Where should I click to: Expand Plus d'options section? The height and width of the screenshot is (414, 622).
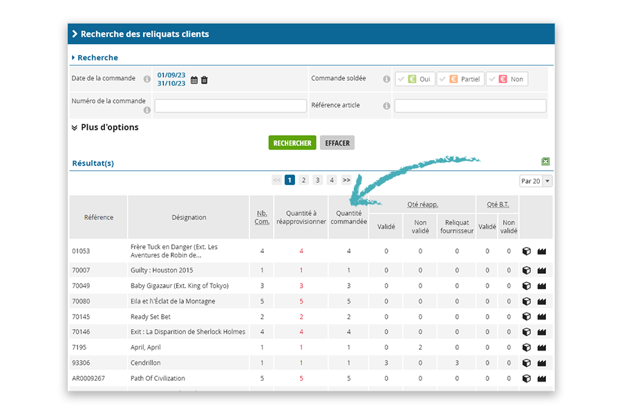click(105, 127)
